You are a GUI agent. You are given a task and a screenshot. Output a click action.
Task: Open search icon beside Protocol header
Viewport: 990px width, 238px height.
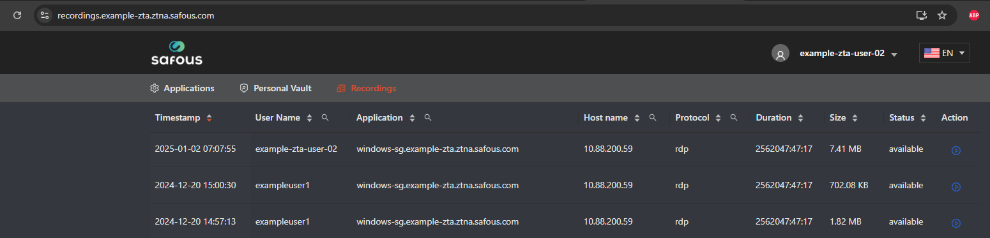pyautogui.click(x=734, y=117)
